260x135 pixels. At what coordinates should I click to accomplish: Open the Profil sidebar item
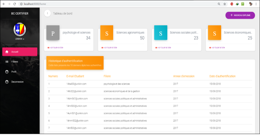point(14,72)
